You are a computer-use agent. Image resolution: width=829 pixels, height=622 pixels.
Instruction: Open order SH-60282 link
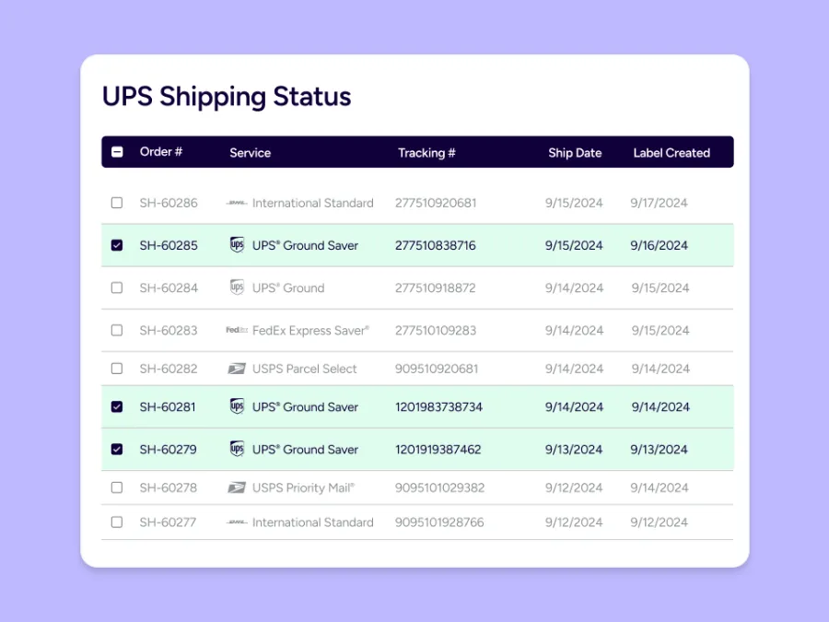tap(169, 369)
